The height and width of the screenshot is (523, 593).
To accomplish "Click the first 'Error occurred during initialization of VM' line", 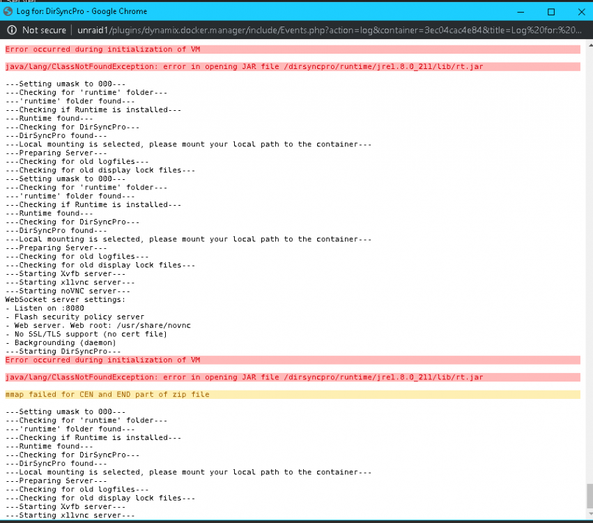I will tap(293, 50).
